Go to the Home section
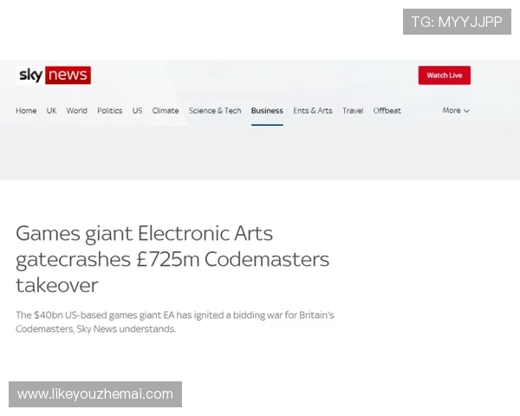Image resolution: width=520 pixels, height=416 pixels. pos(26,111)
